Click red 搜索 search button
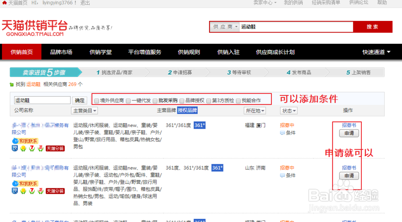402x222 pixels. click(x=373, y=27)
